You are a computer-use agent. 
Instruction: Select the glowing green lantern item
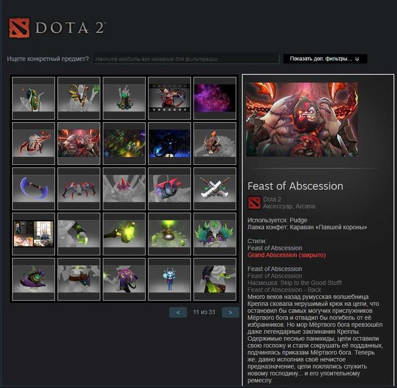point(124,234)
